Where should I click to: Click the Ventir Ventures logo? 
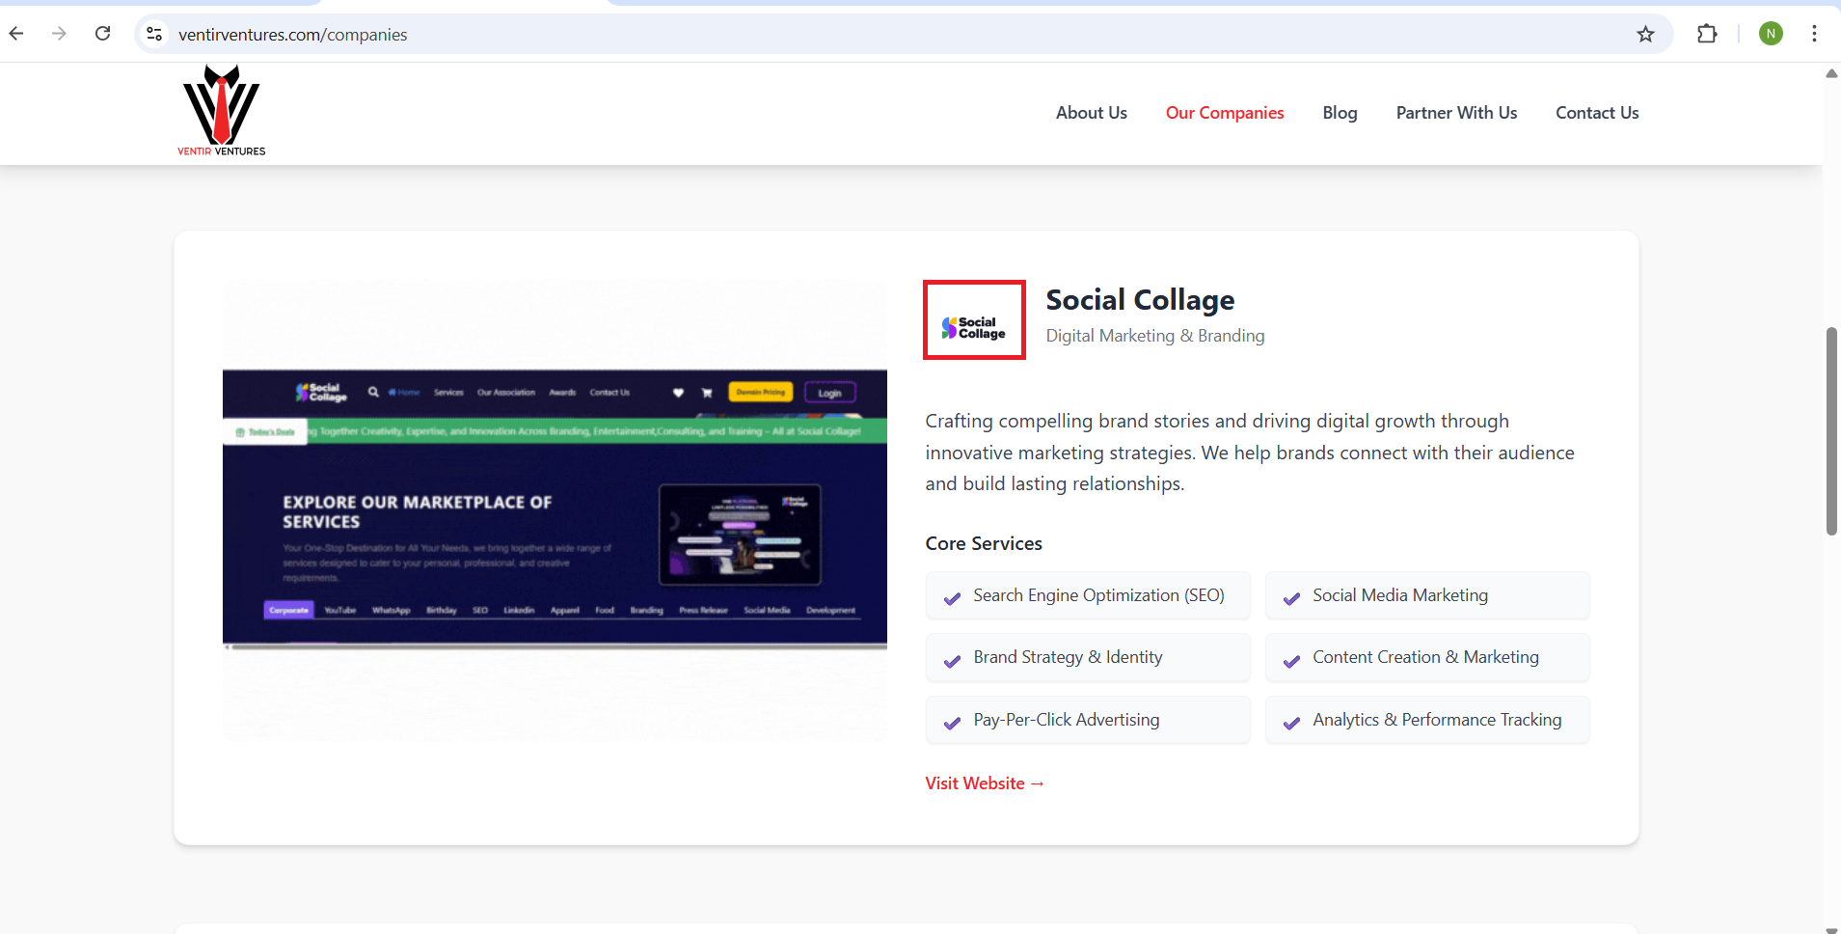pos(222,111)
